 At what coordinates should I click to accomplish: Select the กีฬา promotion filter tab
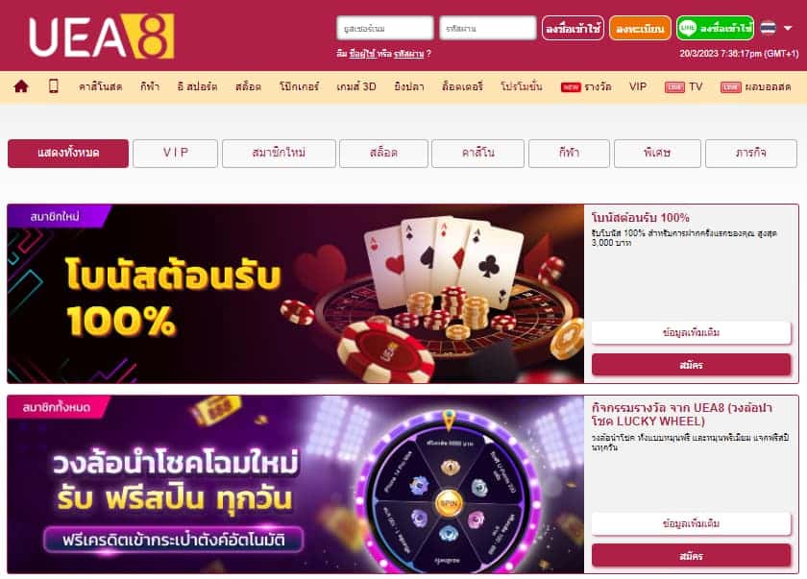(569, 154)
